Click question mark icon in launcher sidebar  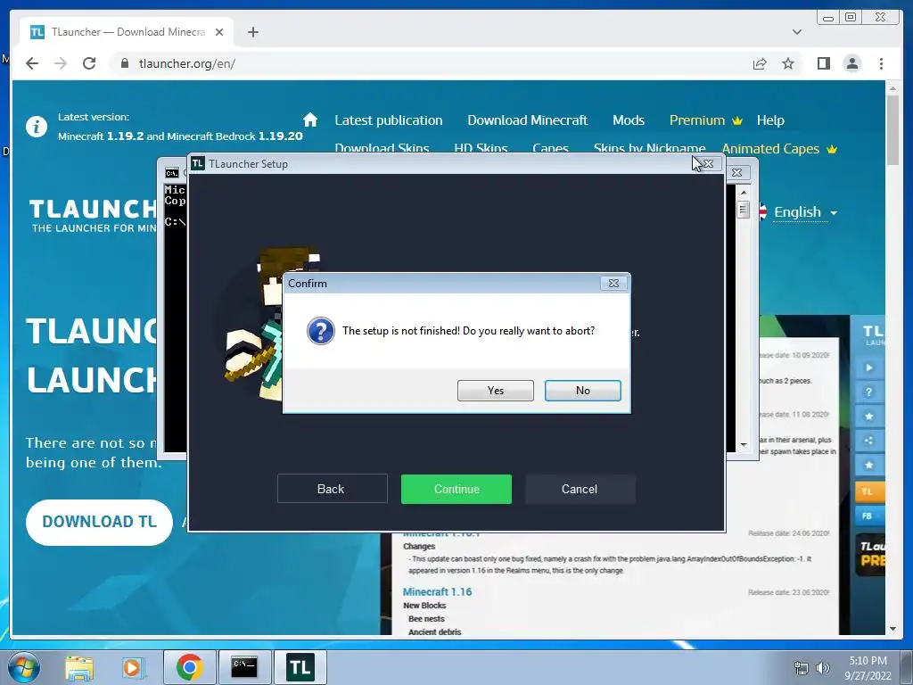(x=868, y=392)
